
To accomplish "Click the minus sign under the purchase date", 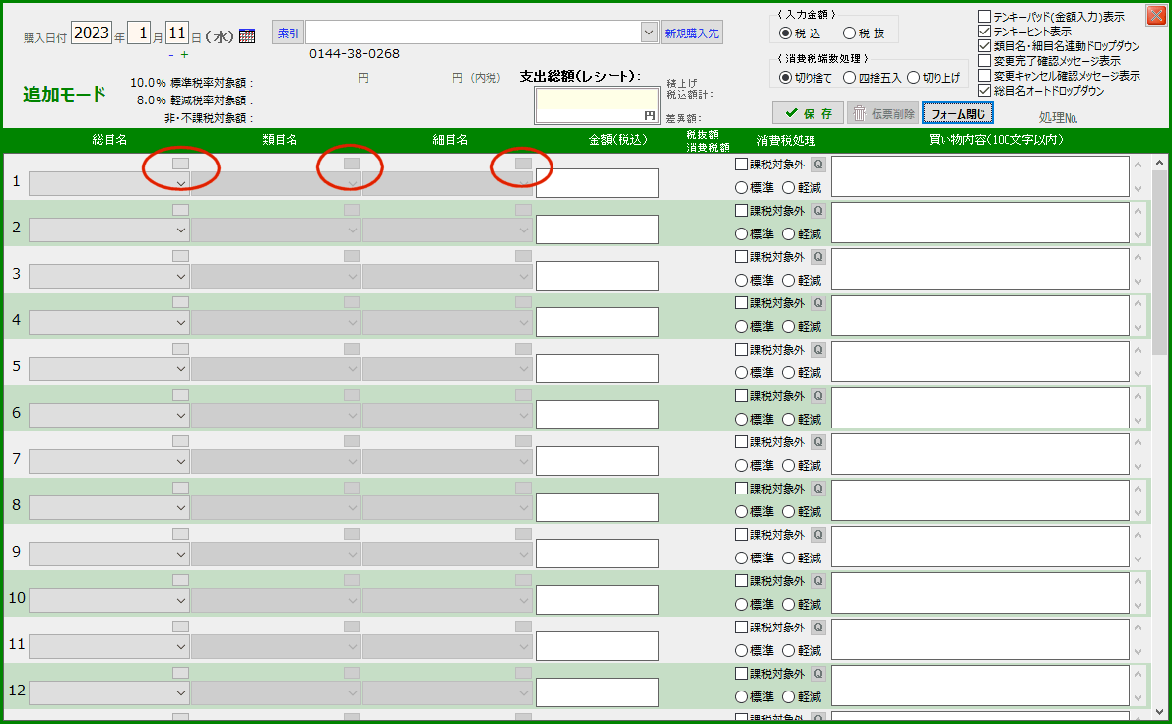I will pyautogui.click(x=171, y=55).
